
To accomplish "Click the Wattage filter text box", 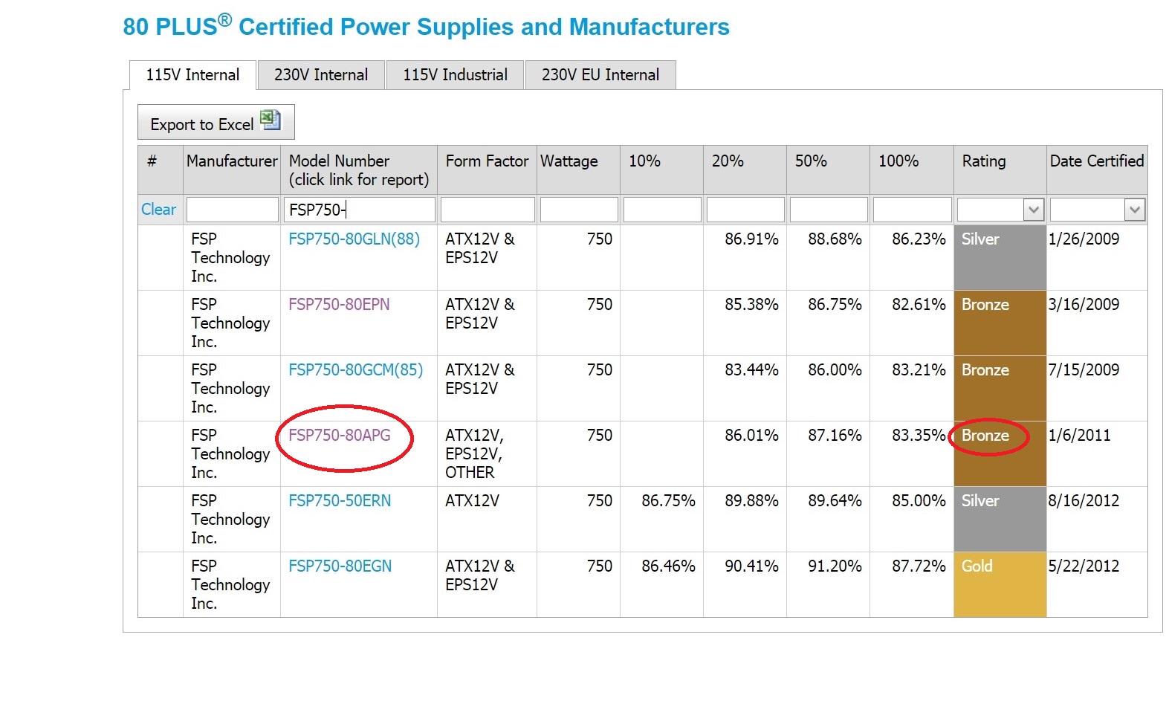I will tap(579, 210).
